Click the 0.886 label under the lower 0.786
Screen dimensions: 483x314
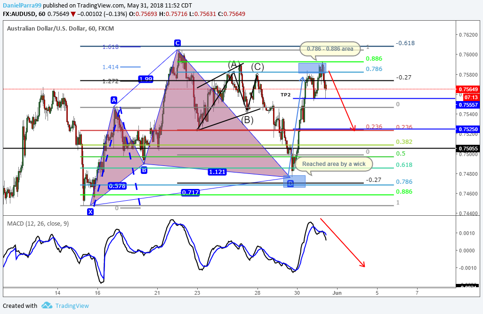[404, 192]
